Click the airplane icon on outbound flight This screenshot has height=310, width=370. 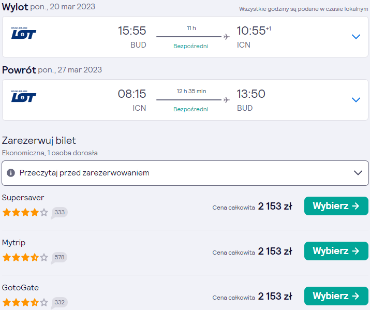(227, 37)
